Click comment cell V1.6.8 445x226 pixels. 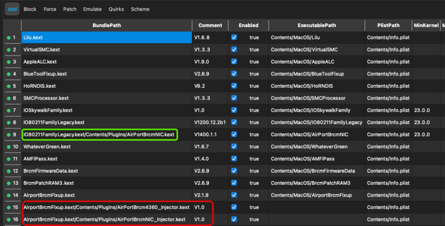point(210,37)
